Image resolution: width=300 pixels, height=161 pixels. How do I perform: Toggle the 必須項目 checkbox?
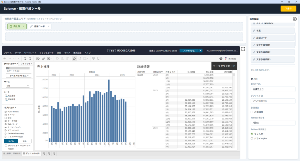[x=252, y=112]
